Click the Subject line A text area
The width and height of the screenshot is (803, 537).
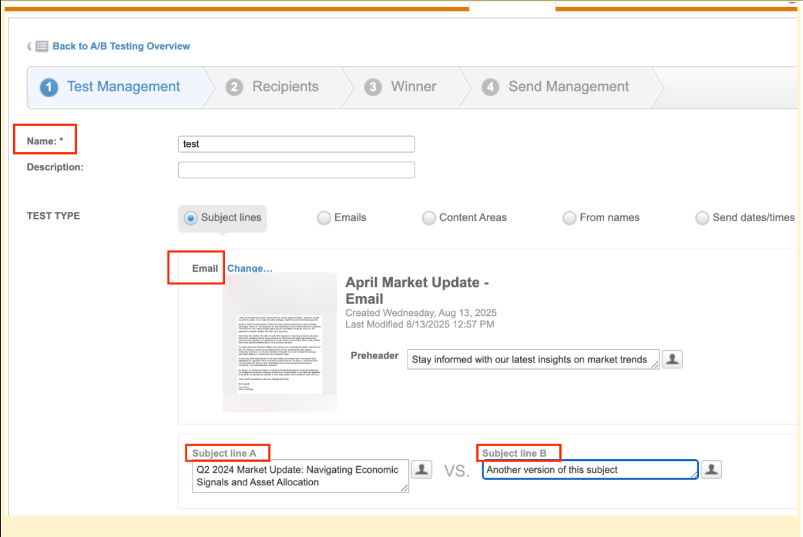(x=300, y=476)
